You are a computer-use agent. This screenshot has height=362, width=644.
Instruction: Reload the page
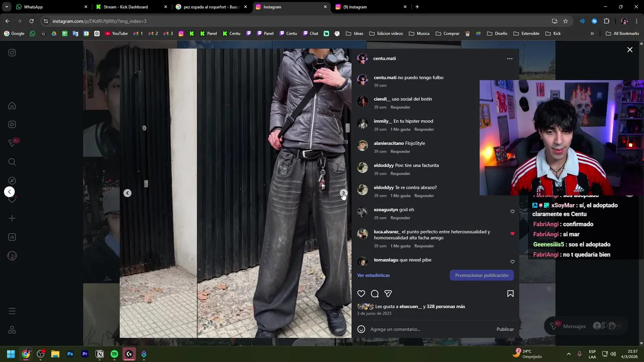tap(31, 21)
